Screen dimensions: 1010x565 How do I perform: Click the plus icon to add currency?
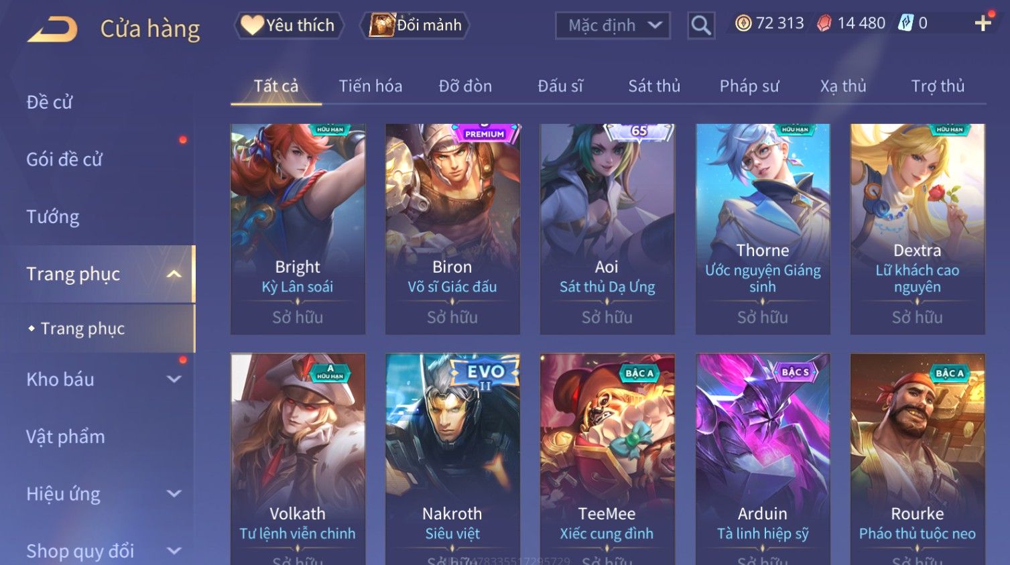[x=983, y=23]
